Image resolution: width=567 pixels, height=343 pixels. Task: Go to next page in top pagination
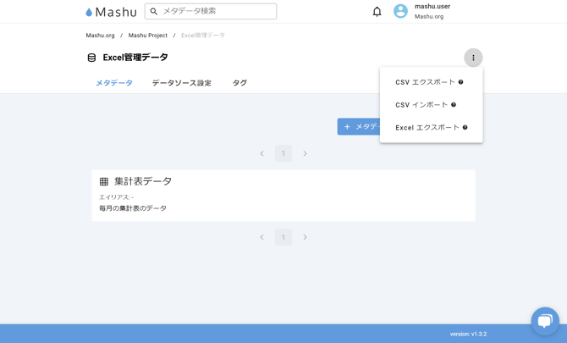click(305, 153)
